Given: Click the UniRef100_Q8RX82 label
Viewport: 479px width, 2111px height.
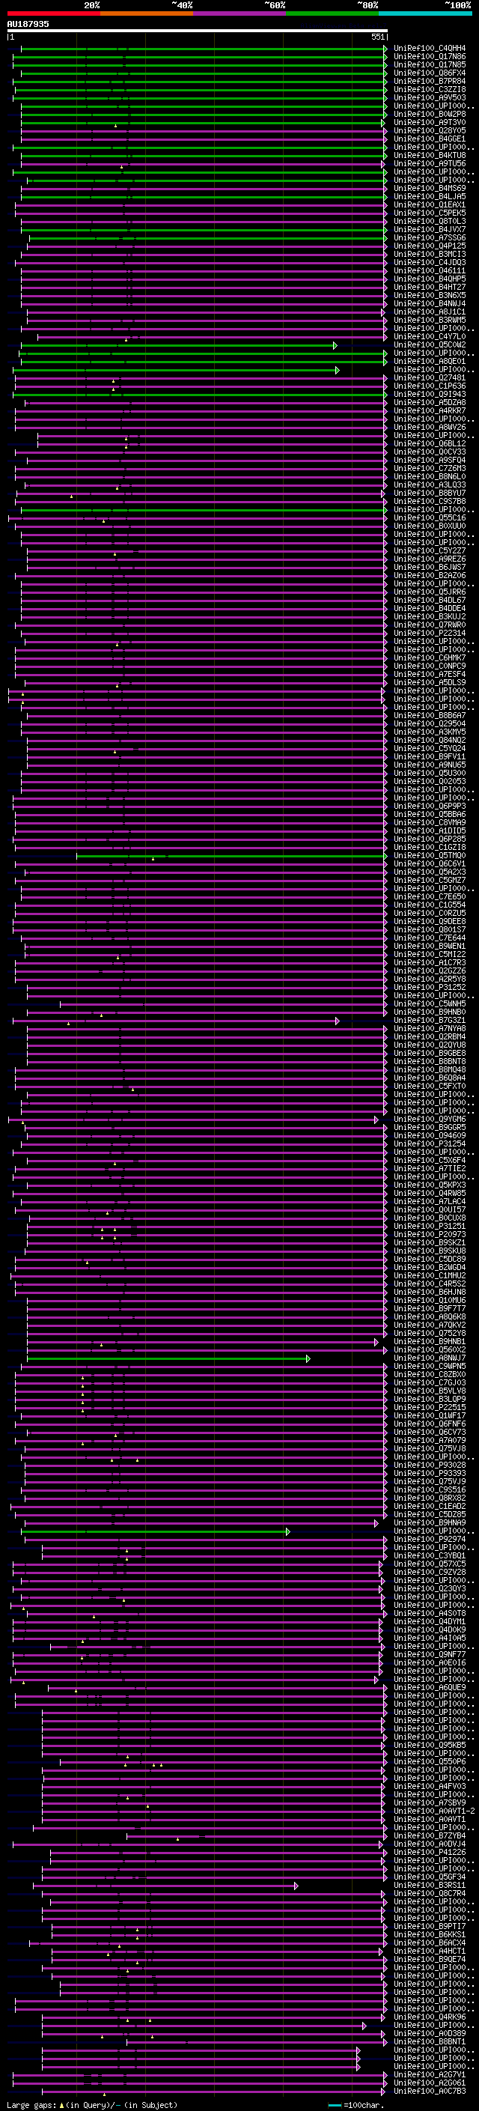Looking at the screenshot, I should pyautogui.click(x=430, y=1498).
